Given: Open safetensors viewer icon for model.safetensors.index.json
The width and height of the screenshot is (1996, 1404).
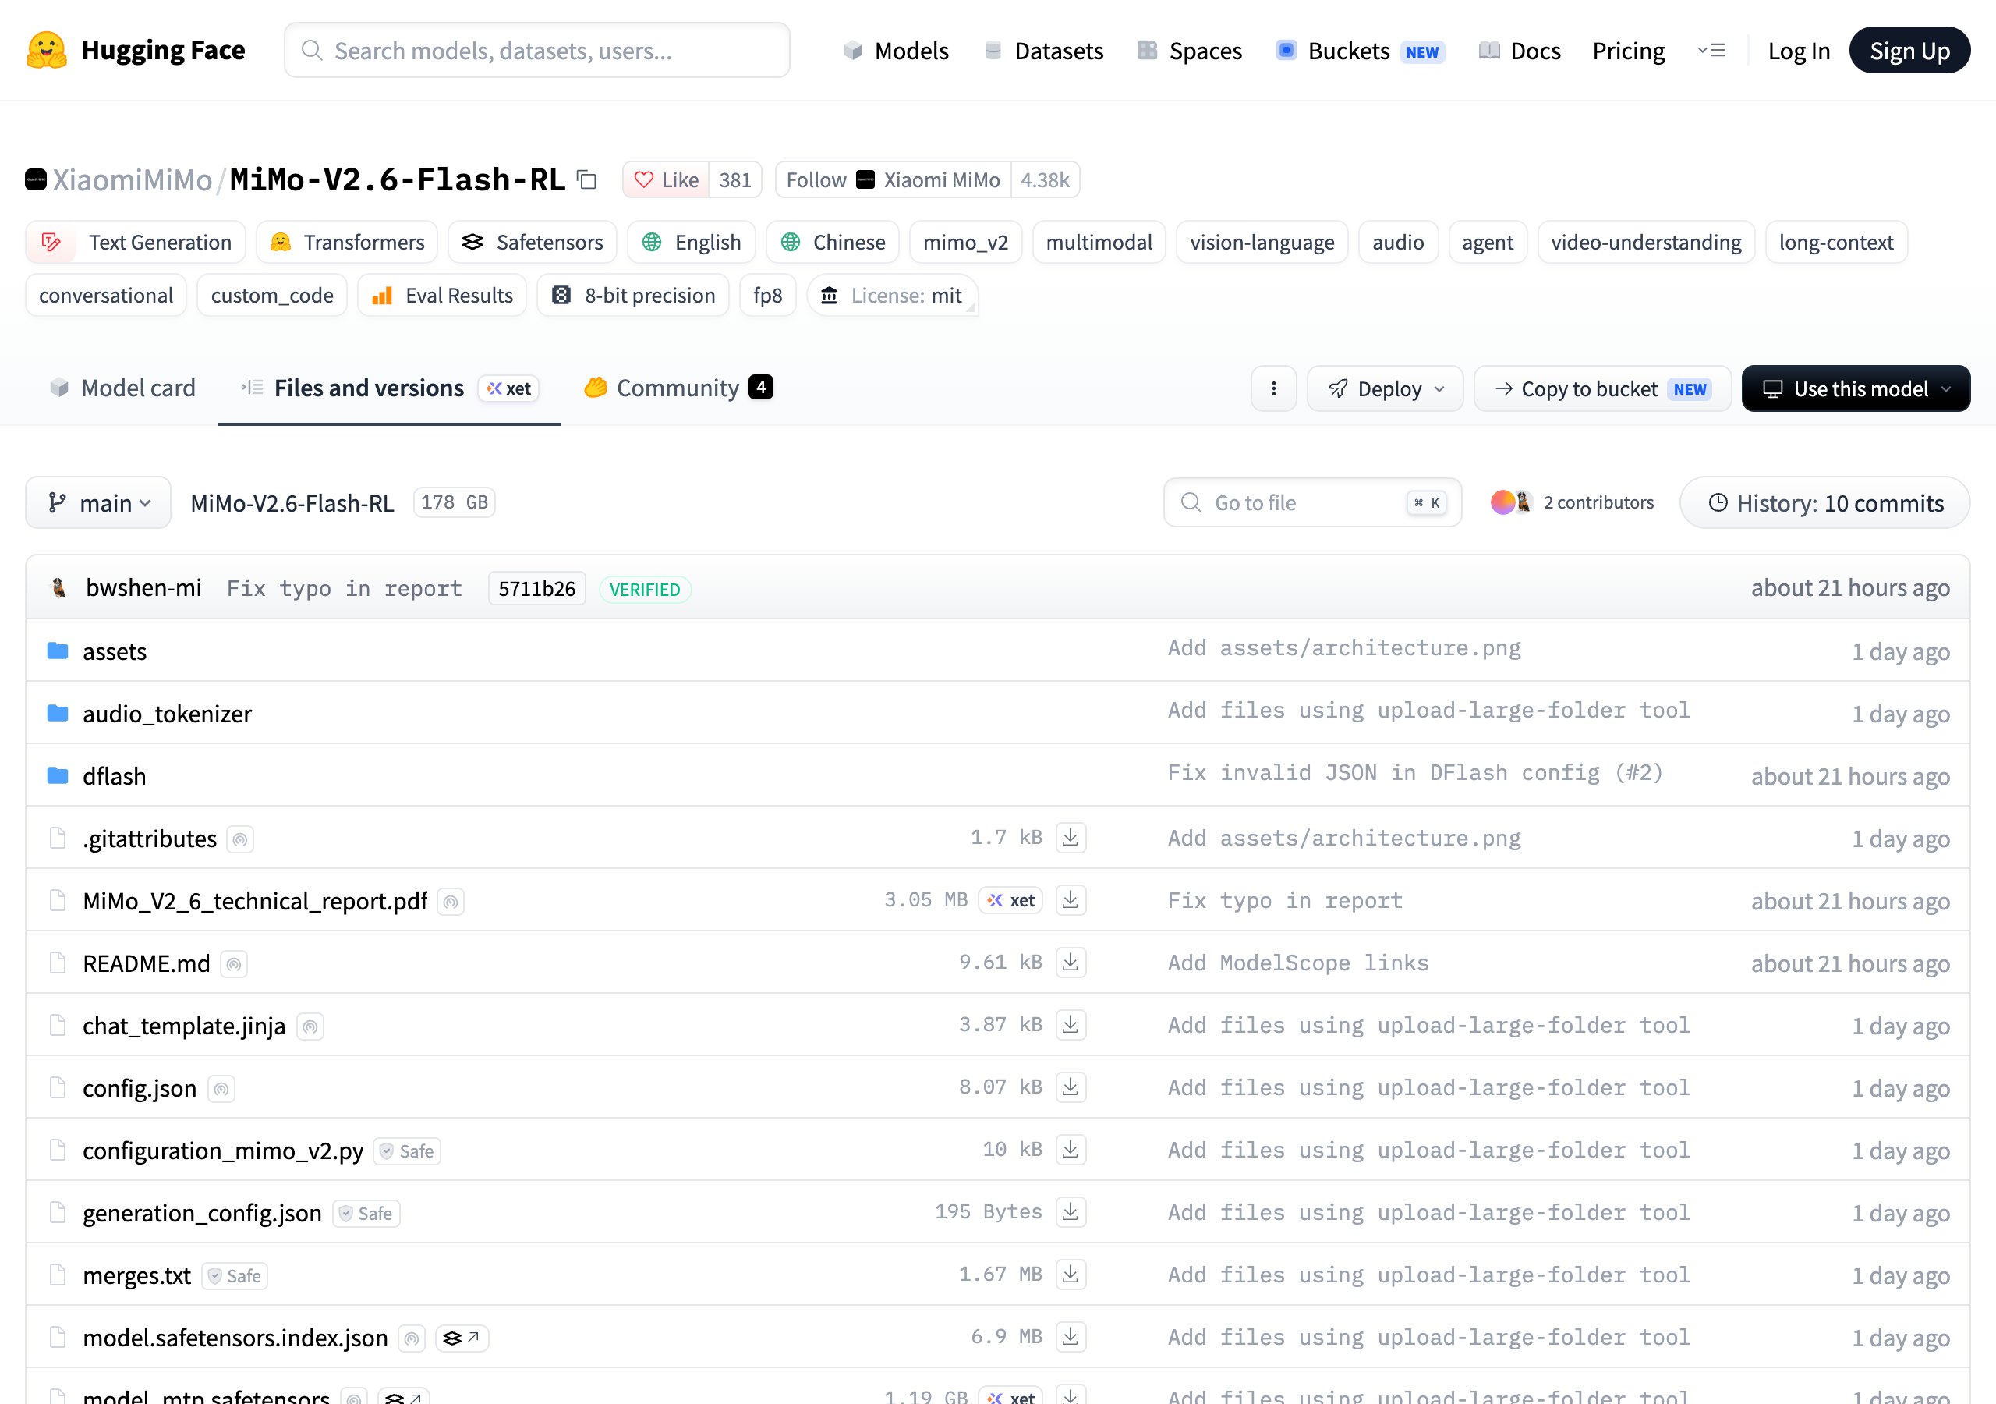Looking at the screenshot, I should point(462,1338).
